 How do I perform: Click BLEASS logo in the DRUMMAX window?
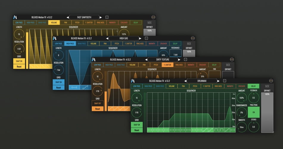(133, 81)
